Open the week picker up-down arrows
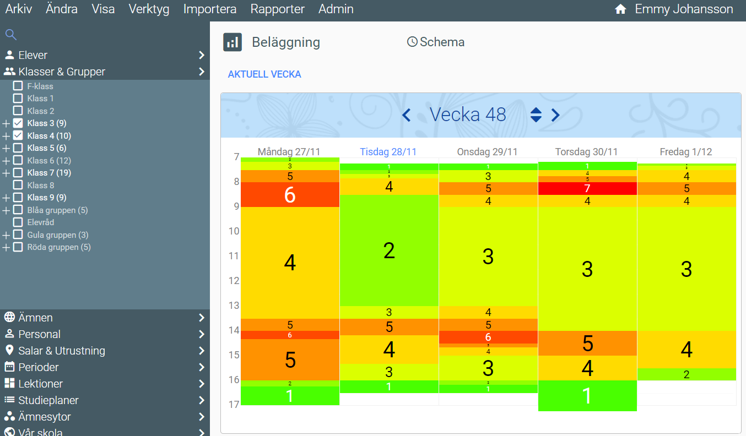Screen dimensions: 746x436 coord(536,115)
